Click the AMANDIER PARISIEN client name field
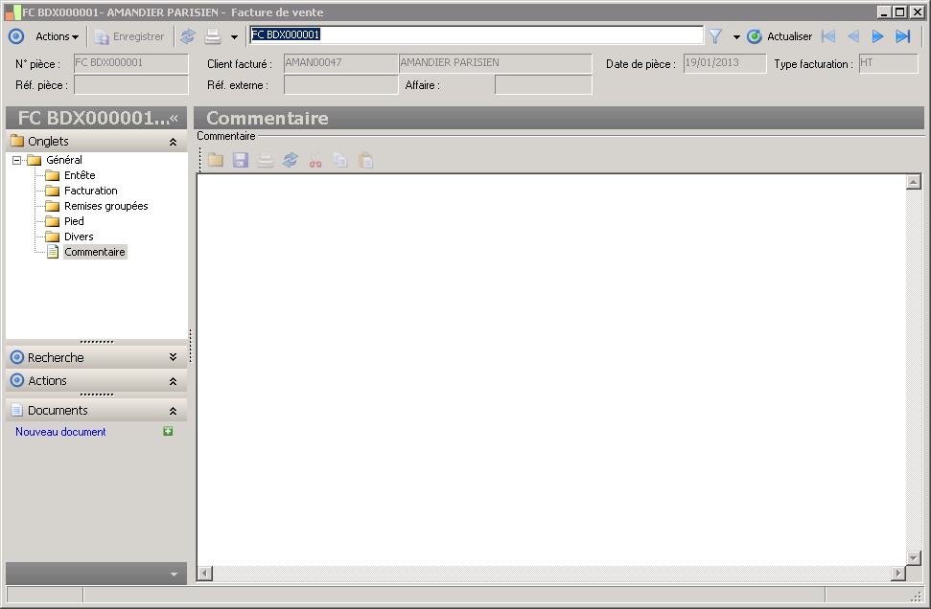The height and width of the screenshot is (609, 931). (x=495, y=63)
